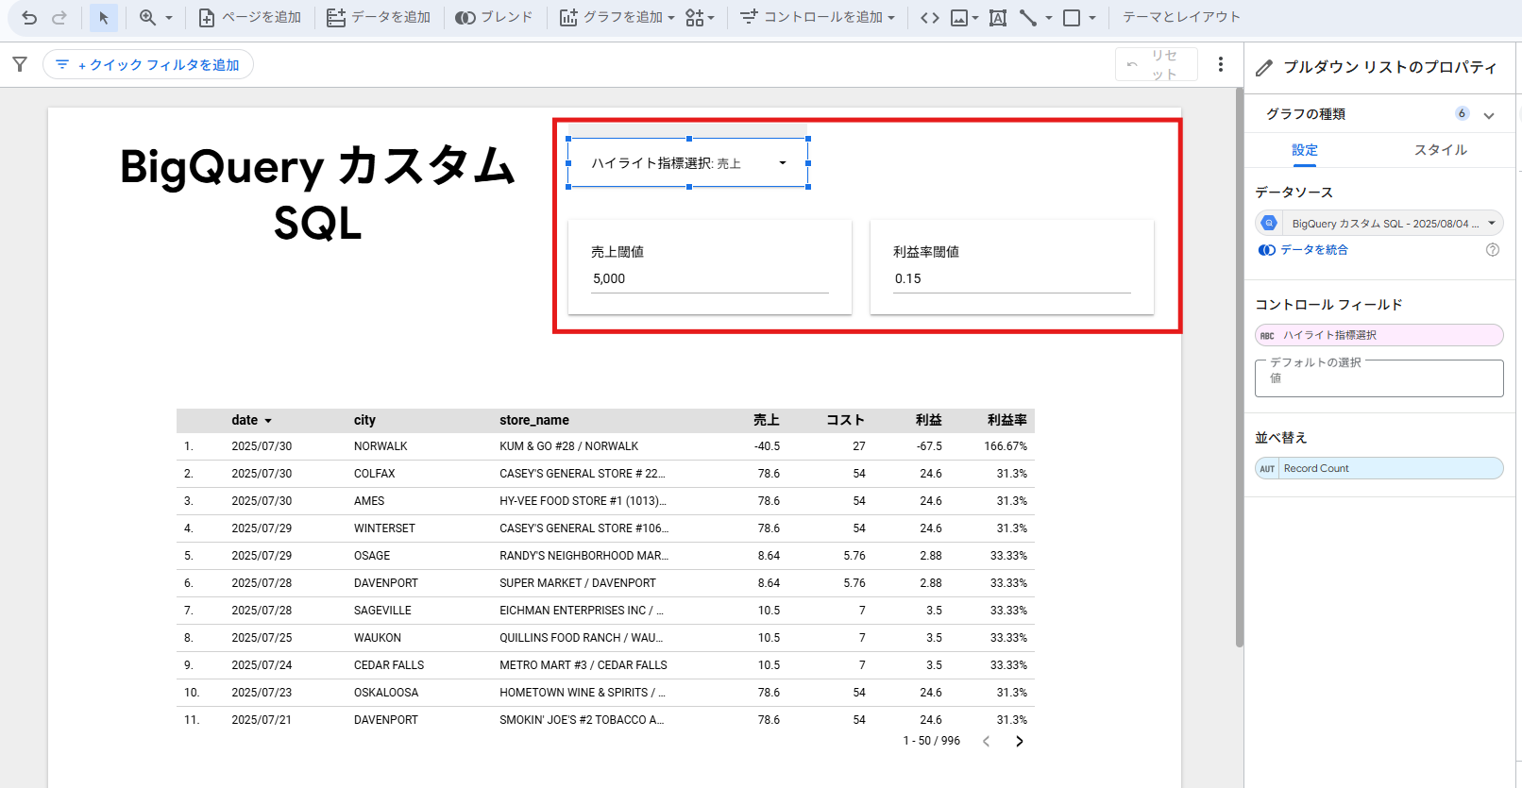The image size is (1522, 788).
Task: Click the filter funnel icon
Action: coord(20,64)
